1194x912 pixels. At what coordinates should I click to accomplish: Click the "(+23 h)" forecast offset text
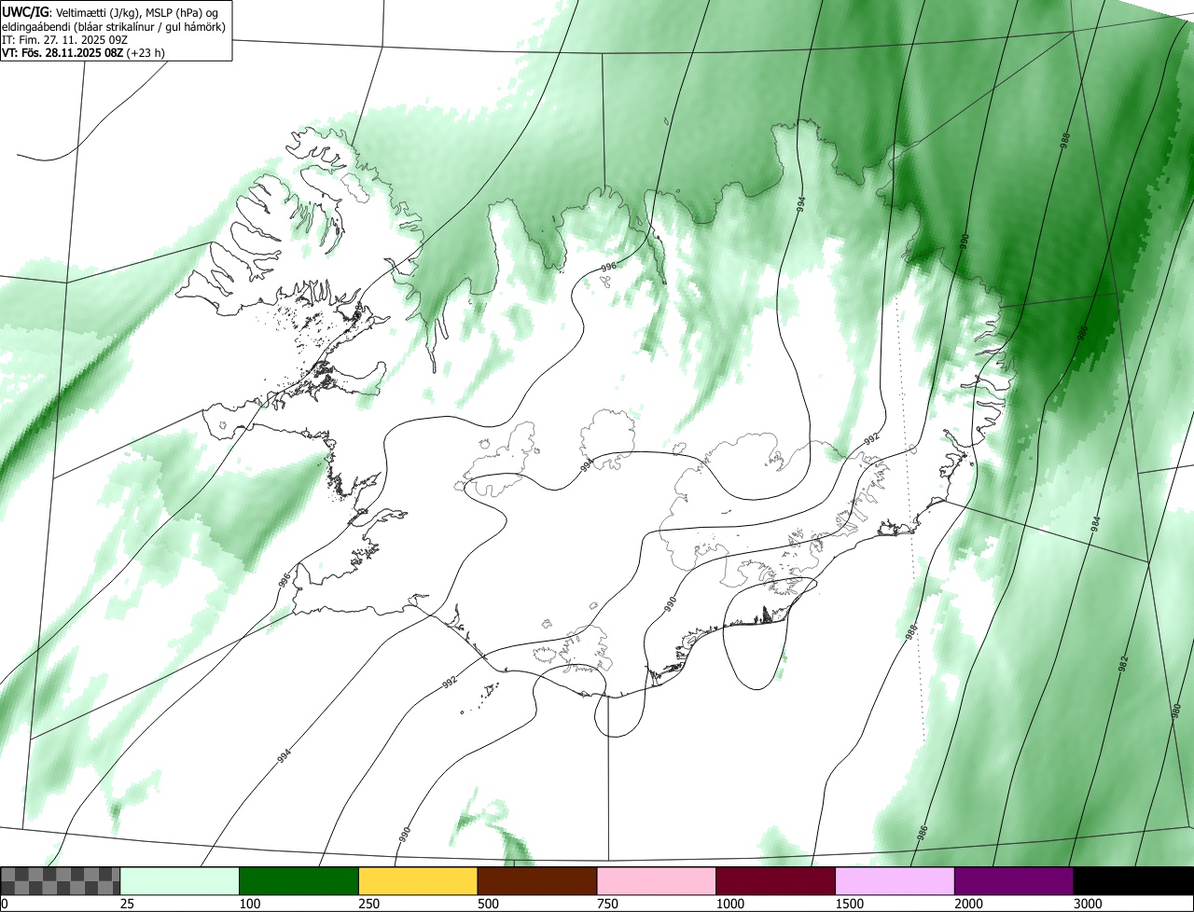[x=146, y=53]
